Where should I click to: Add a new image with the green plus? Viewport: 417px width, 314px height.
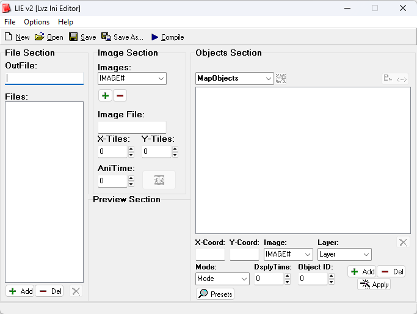[x=105, y=95]
